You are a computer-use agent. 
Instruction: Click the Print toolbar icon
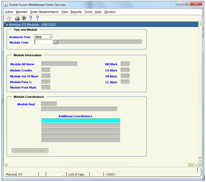[17, 18]
